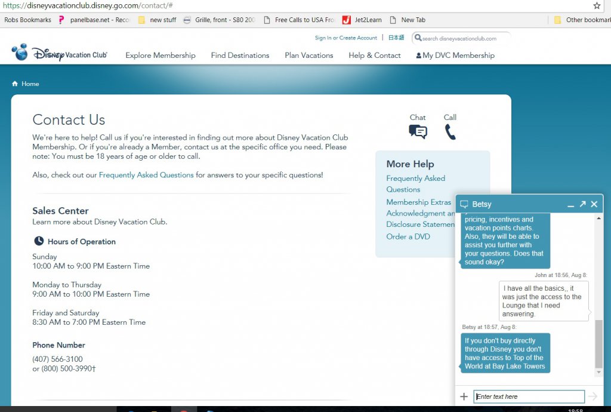This screenshot has height=412, width=611.
Task: Pop out the Betsy chat window
Action: 582,204
